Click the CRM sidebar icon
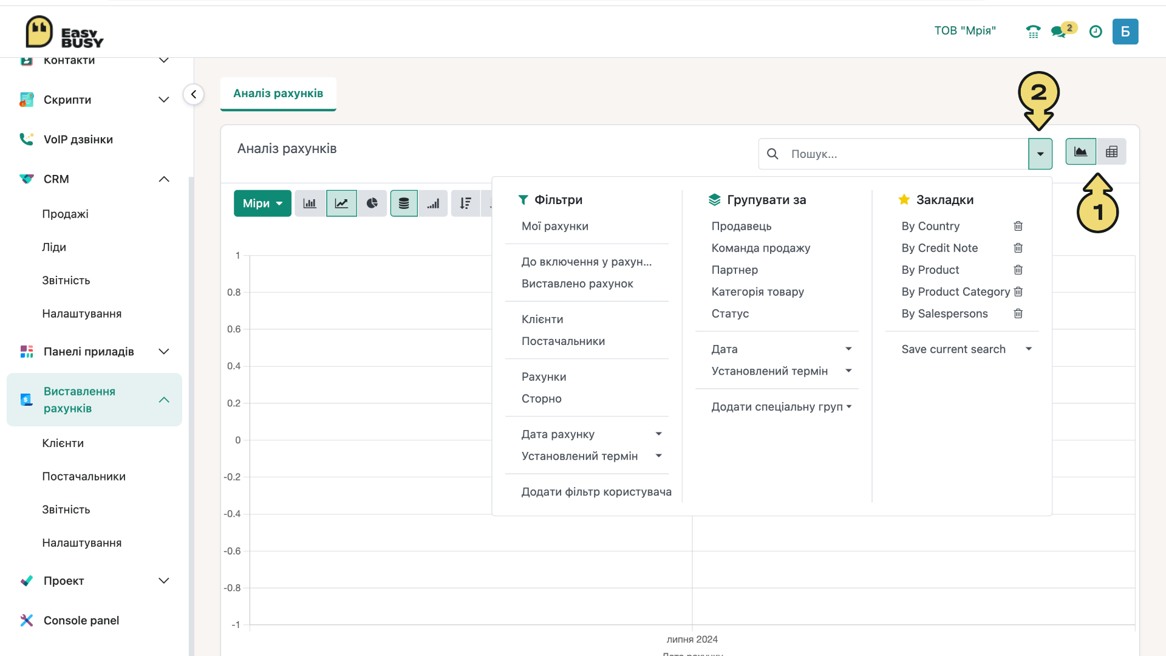 (x=26, y=179)
